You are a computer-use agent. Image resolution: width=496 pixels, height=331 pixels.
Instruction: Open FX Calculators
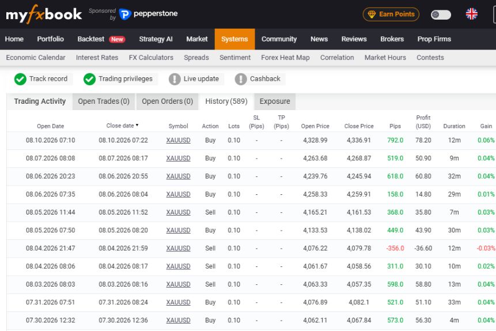[x=151, y=58]
